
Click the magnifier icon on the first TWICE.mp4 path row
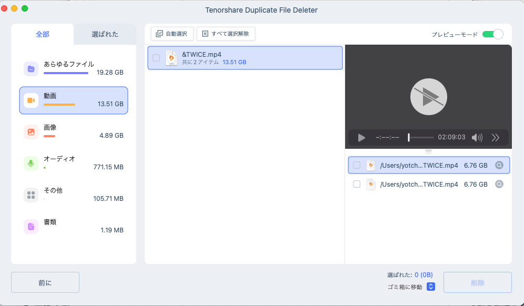click(x=499, y=166)
